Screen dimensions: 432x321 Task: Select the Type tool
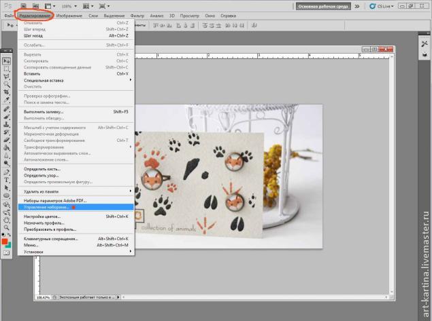coord(6,180)
